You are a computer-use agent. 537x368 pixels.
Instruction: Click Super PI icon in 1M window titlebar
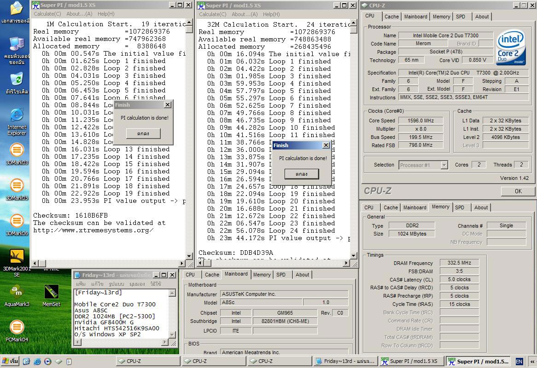coord(35,5)
